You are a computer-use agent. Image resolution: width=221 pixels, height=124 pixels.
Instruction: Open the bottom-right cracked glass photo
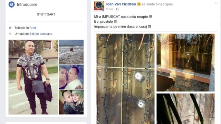pyautogui.click(x=185, y=109)
